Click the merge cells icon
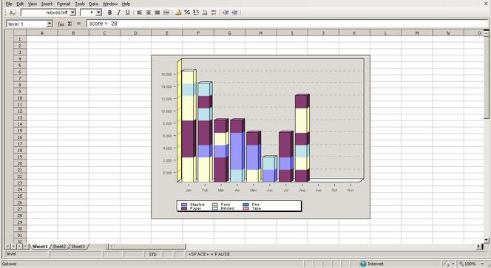491x268 pixels. (166, 13)
